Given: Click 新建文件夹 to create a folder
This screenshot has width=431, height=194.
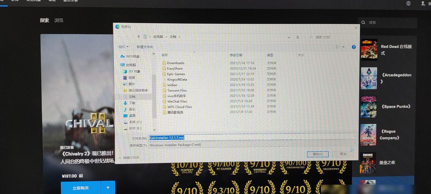Looking at the screenshot, I should pyautogui.click(x=145, y=47).
